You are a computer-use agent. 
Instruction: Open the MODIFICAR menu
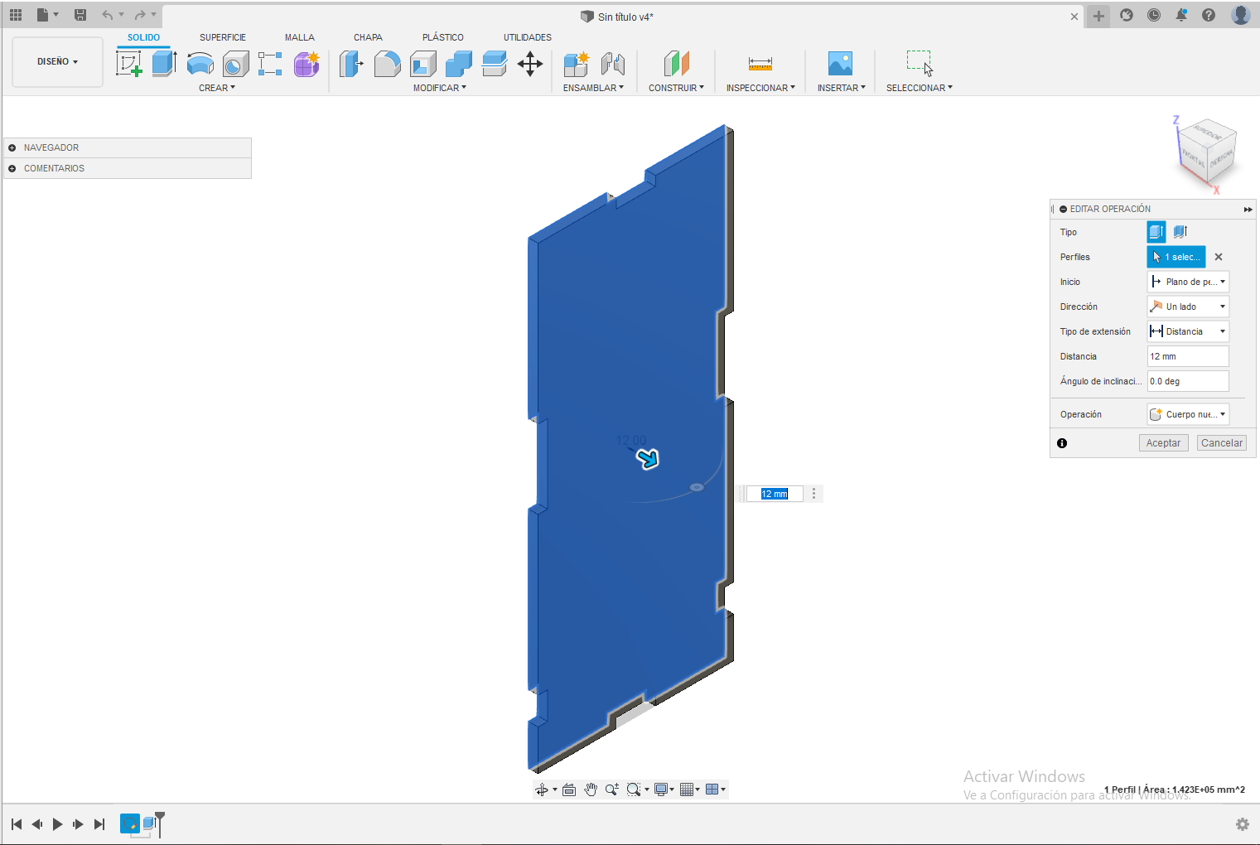tap(440, 88)
